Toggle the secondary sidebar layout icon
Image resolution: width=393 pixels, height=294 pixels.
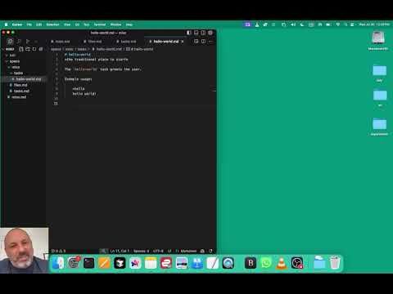(x=203, y=33)
